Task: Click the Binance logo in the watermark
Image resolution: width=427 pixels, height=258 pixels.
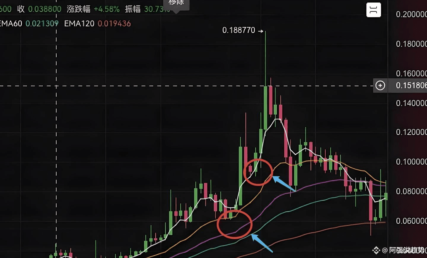Action: point(376,250)
